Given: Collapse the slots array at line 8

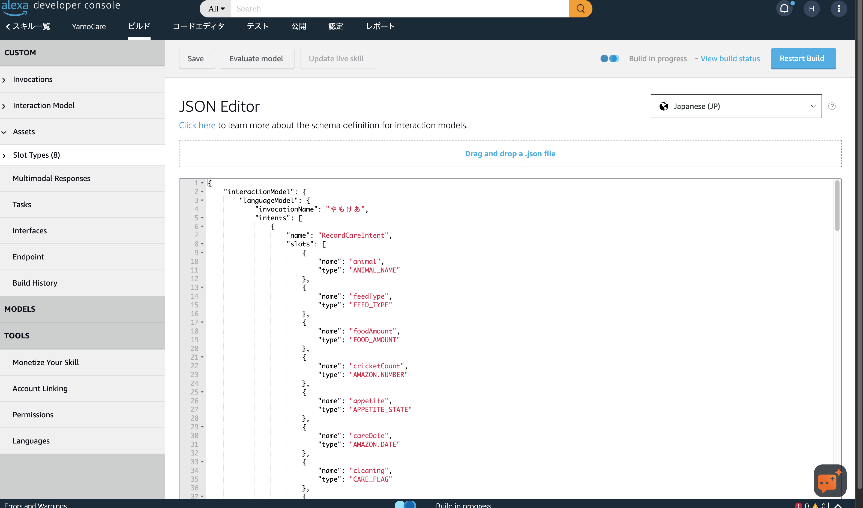Looking at the screenshot, I should (202, 244).
